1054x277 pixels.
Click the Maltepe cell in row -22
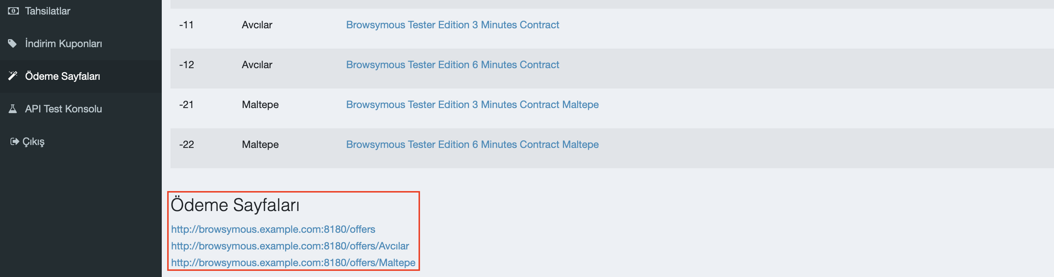tap(260, 144)
